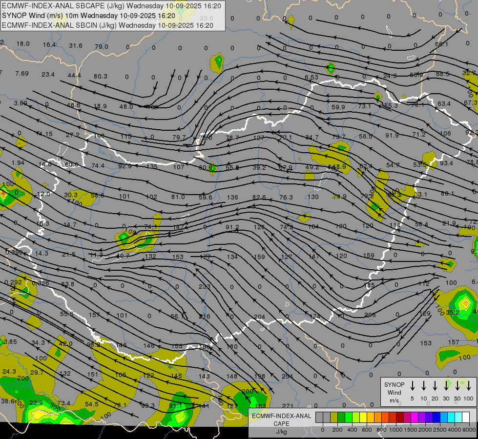Click the 800 tick label on color bar

(x=381, y=430)
